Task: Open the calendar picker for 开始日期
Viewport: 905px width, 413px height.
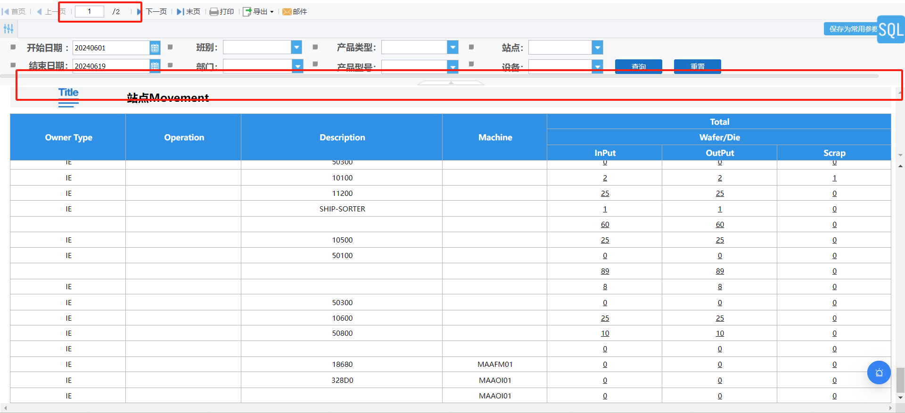Action: click(x=155, y=48)
